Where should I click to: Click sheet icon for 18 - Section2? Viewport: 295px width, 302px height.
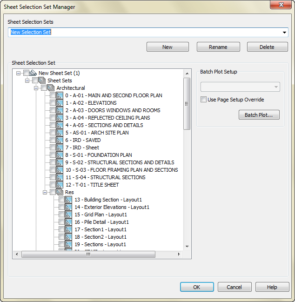click(x=68, y=237)
